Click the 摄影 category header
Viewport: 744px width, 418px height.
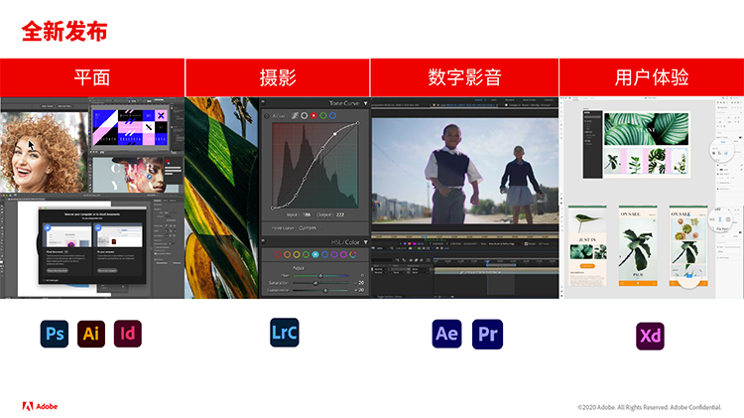(x=278, y=77)
